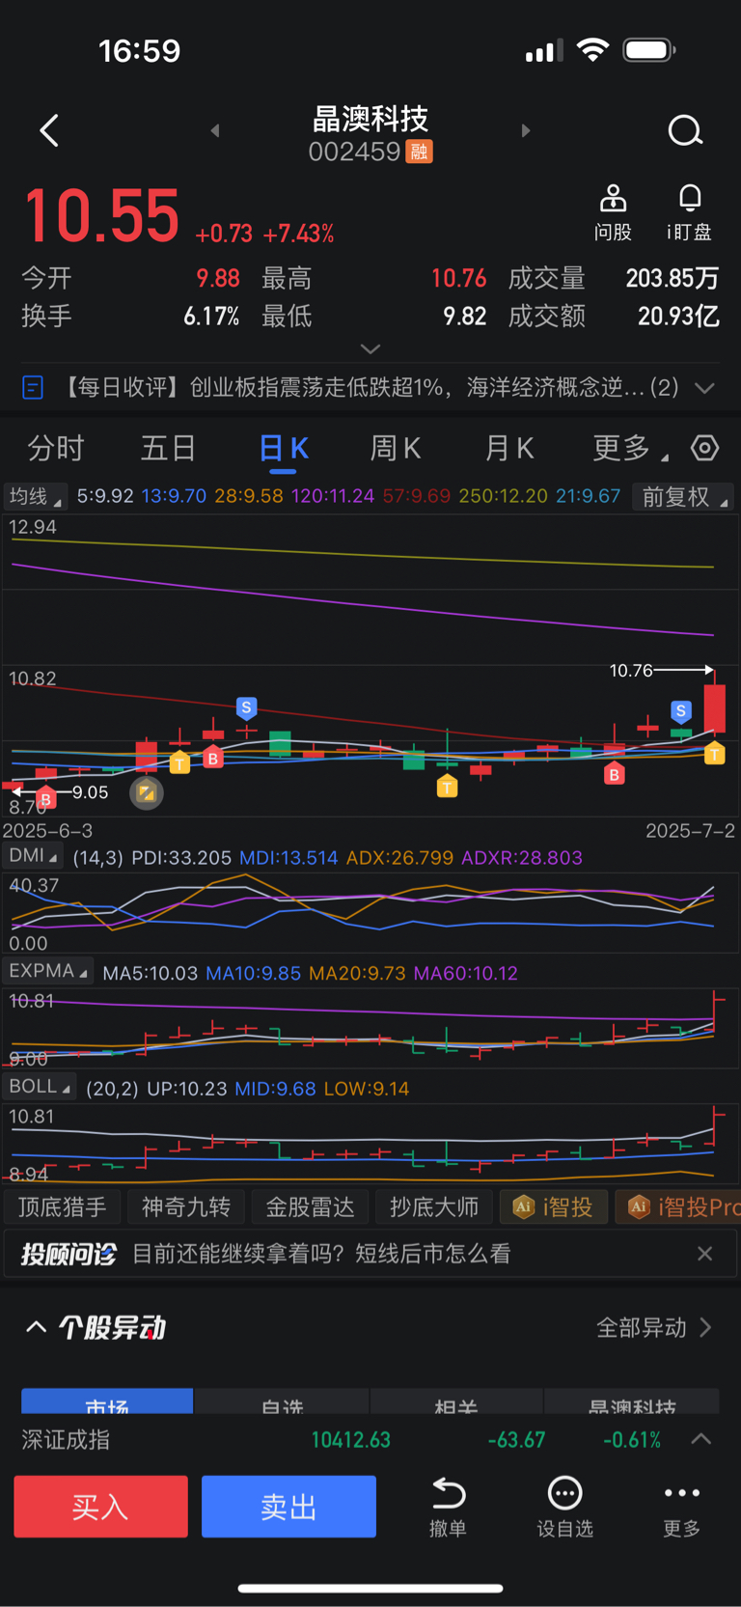This screenshot has height=1607, width=741.
Task: Tap the 成交额 value 20.93亿
Action: click(x=678, y=316)
